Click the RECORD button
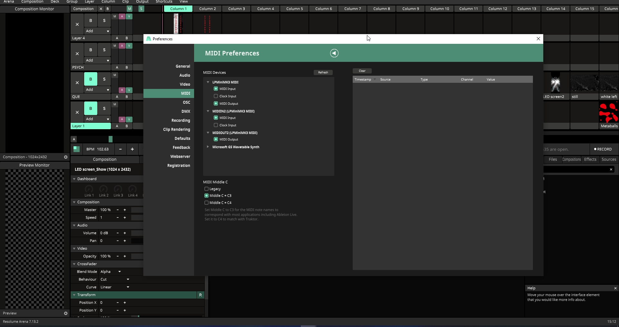This screenshot has width=619, height=327. click(603, 149)
